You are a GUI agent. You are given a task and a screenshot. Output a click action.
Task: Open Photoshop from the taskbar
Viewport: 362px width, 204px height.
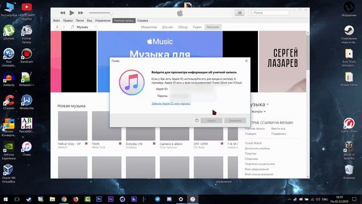[99, 199]
